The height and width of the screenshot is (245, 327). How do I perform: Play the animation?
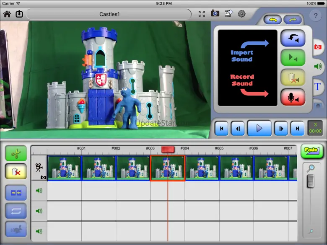pyautogui.click(x=259, y=128)
